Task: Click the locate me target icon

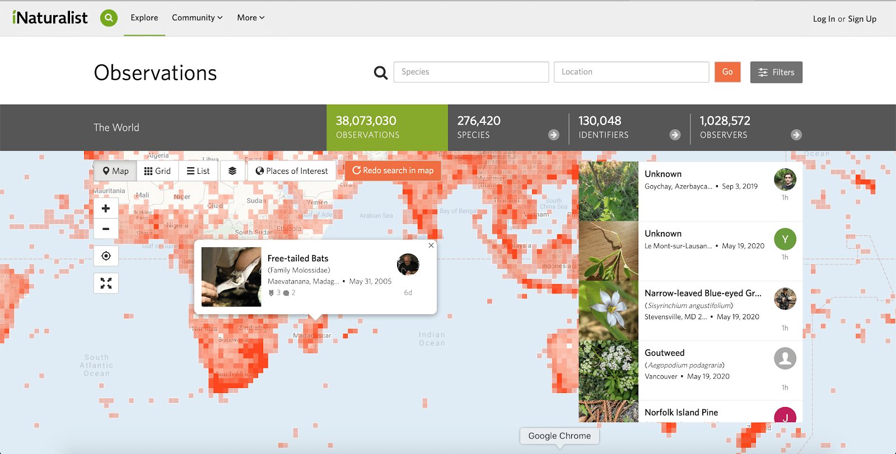Action: click(x=106, y=256)
